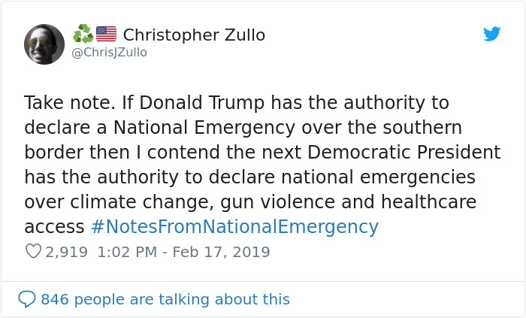526x318 pixels.
Task: Visit the @ChrisJZullo handle link
Action: point(109,52)
